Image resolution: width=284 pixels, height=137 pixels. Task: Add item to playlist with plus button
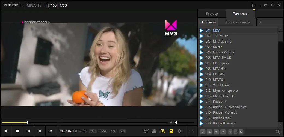[230, 132]
